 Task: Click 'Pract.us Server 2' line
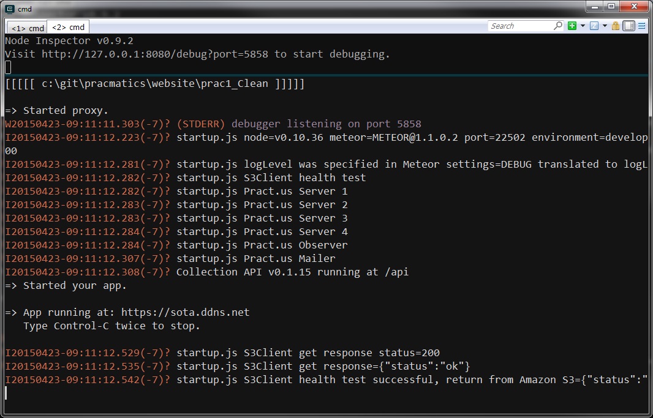point(176,204)
